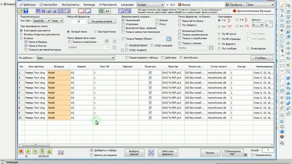The image size is (292, 164).
Task: Enable the Отрезками checkbox
Action: 123,24
